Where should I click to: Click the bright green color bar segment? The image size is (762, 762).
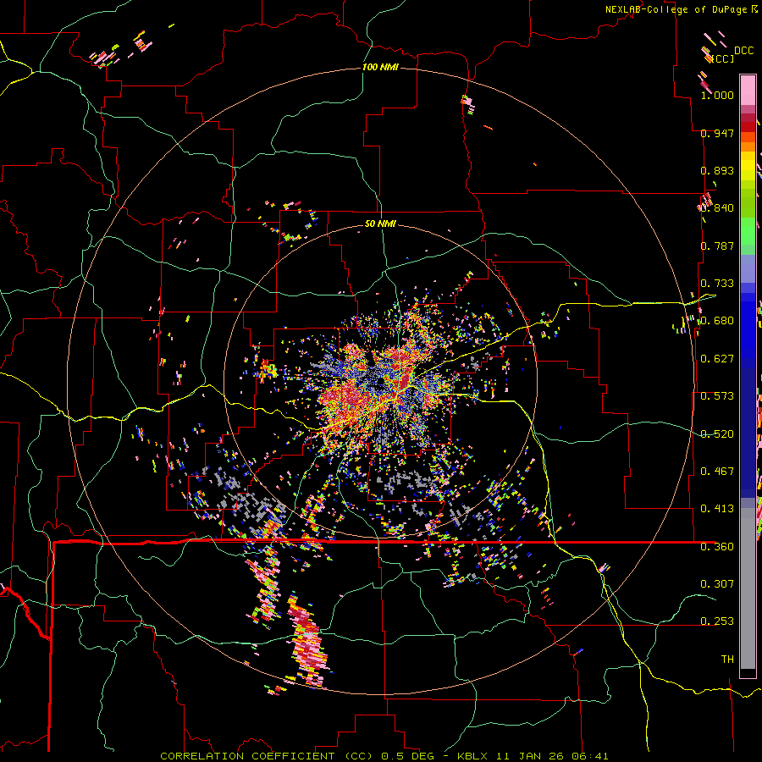(748, 231)
